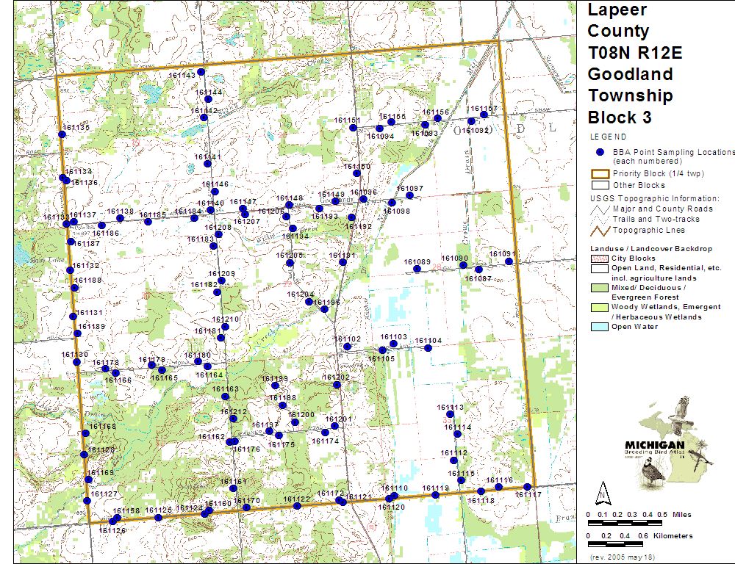The height and width of the screenshot is (564, 735).
Task: Click sampling point 161097 dot
Action: 411,195
